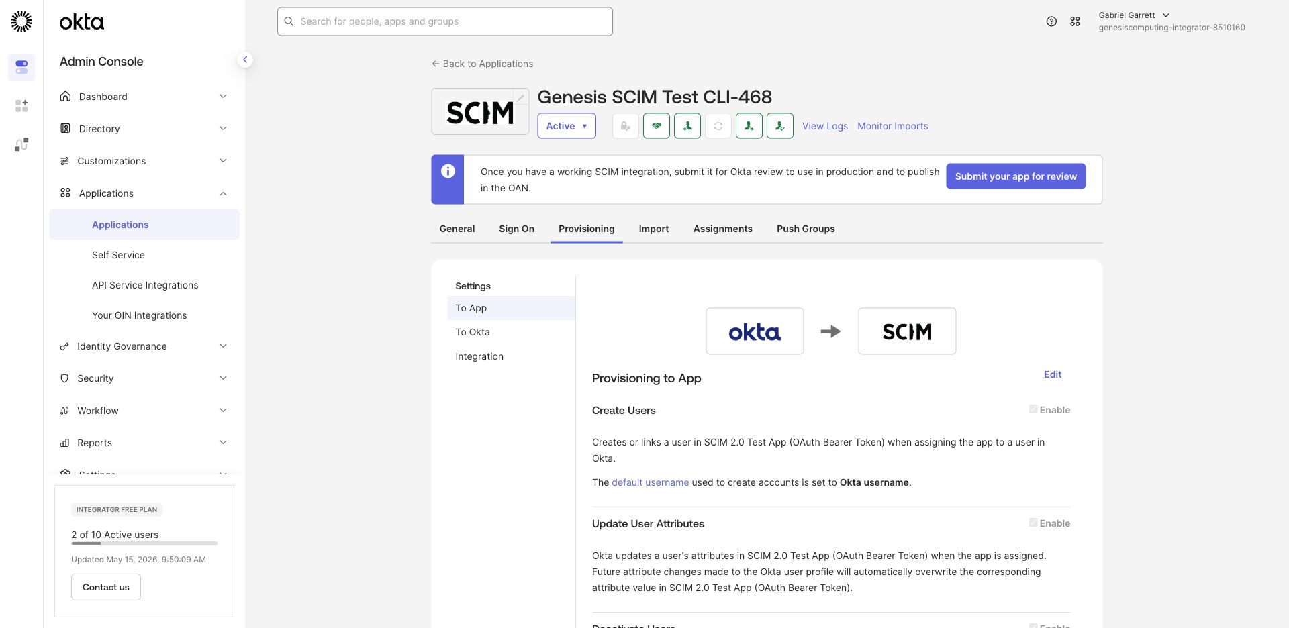This screenshot has height=628, width=1289.
Task: Click the active users progress bar
Action: coord(144,543)
